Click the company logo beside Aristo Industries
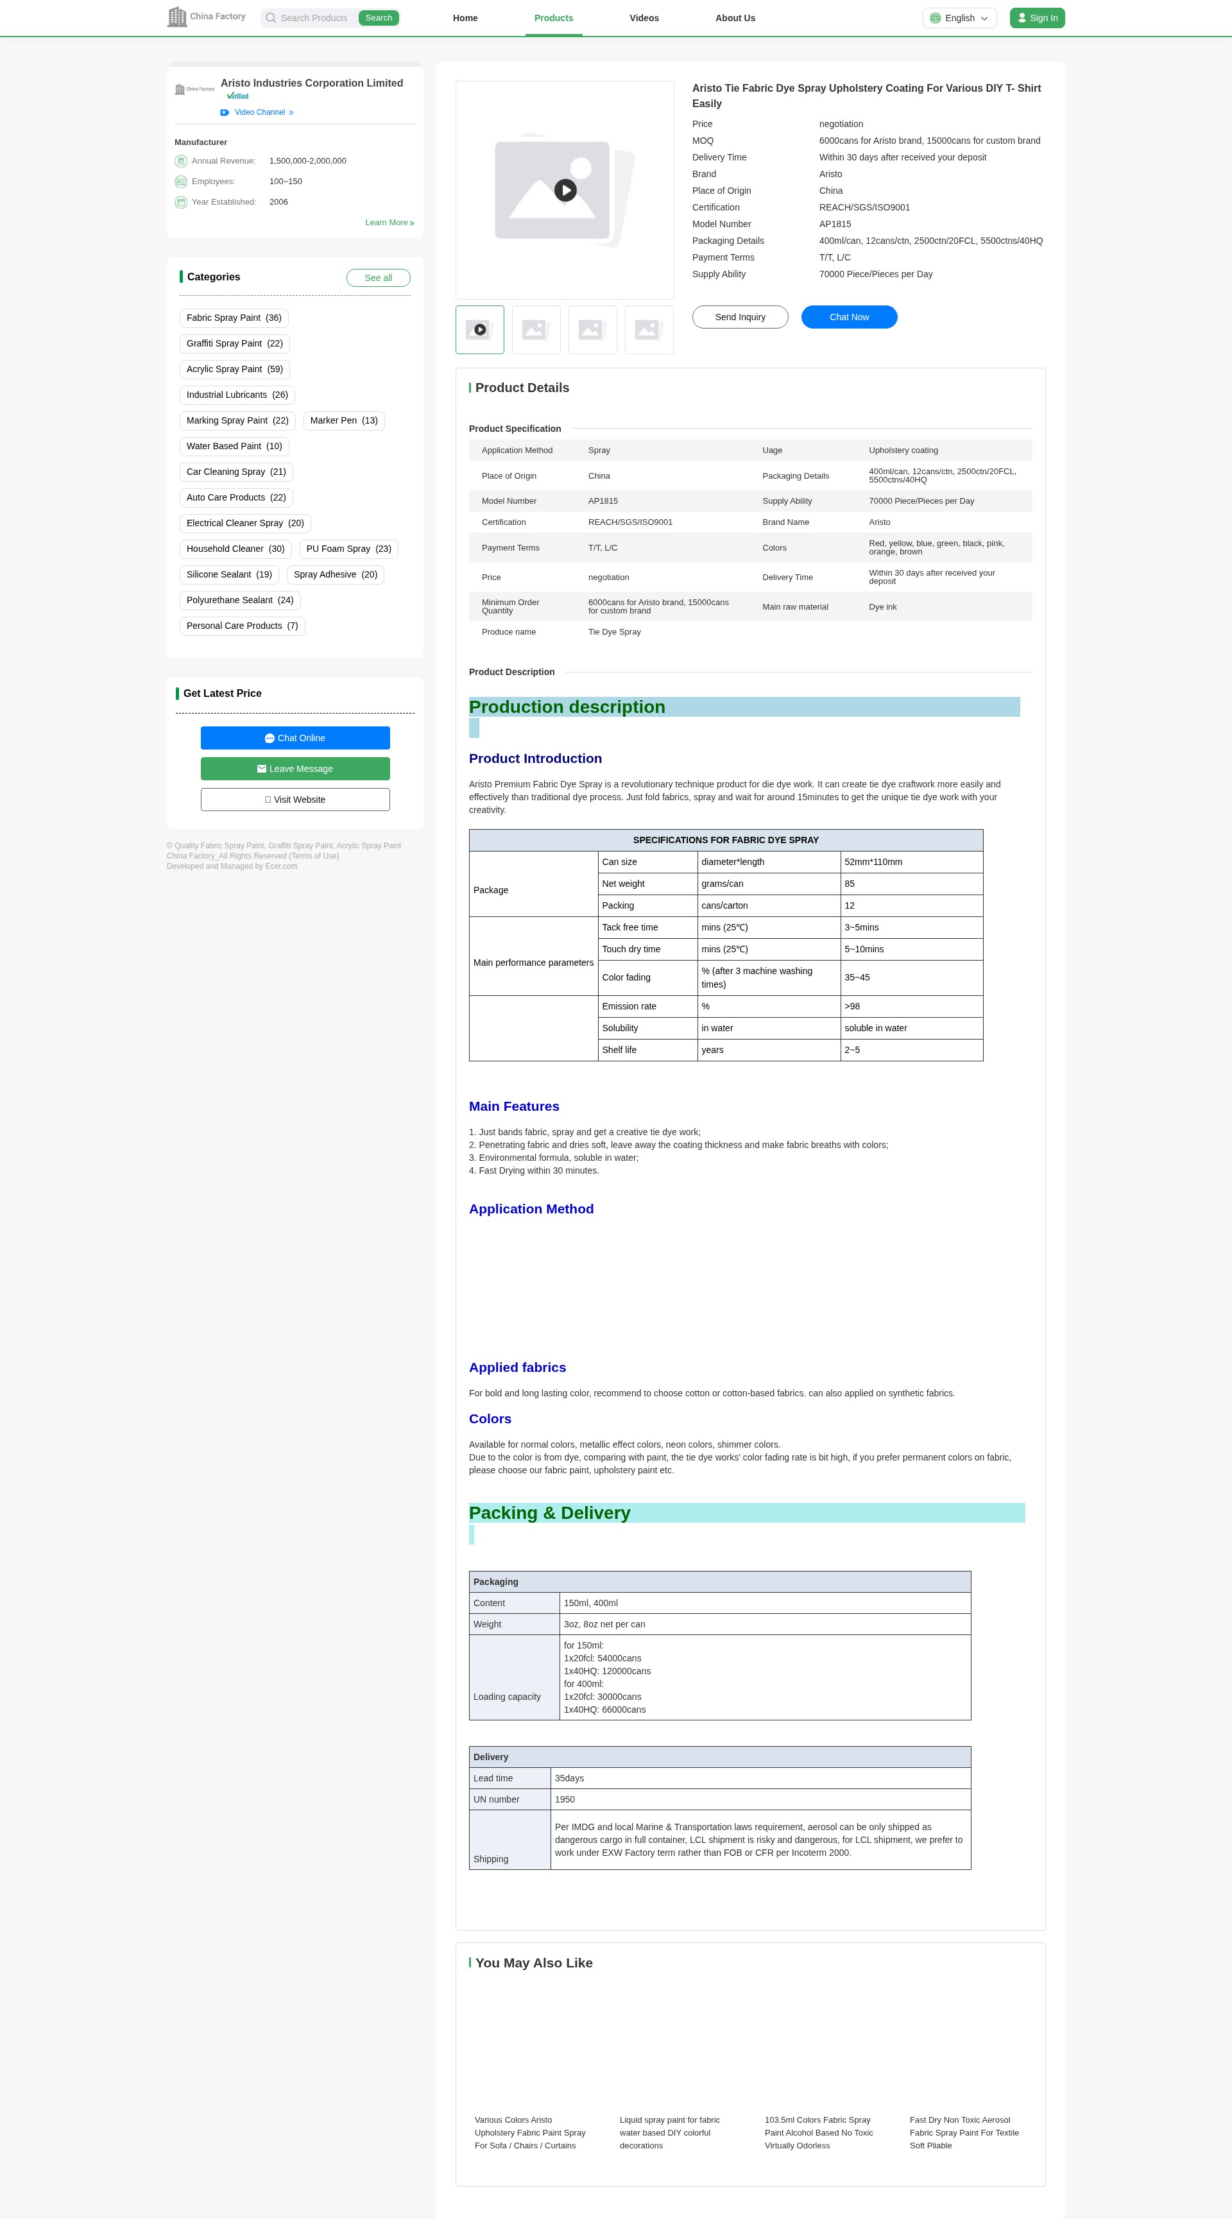 coord(194,90)
